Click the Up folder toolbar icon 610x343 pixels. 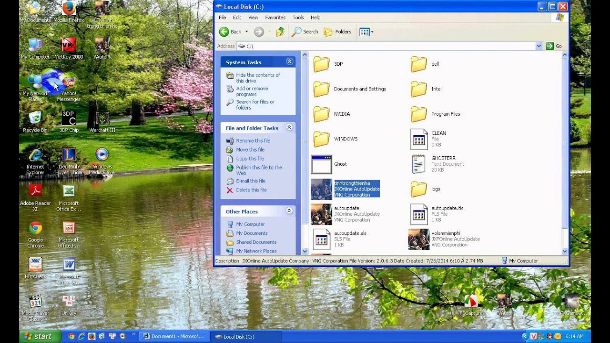280,32
